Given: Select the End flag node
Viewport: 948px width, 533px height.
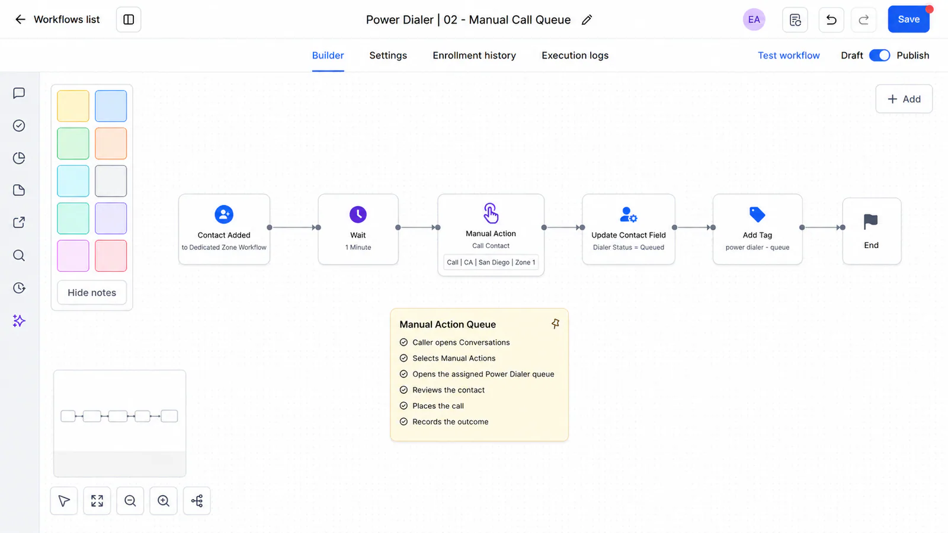Looking at the screenshot, I should (x=872, y=231).
